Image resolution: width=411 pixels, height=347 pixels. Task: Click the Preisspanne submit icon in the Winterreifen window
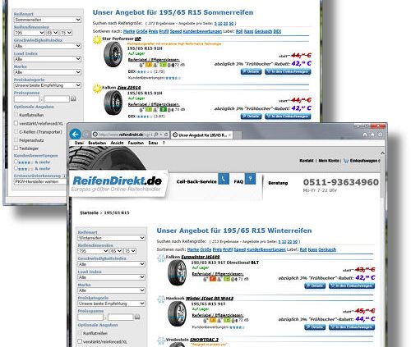[137, 317]
